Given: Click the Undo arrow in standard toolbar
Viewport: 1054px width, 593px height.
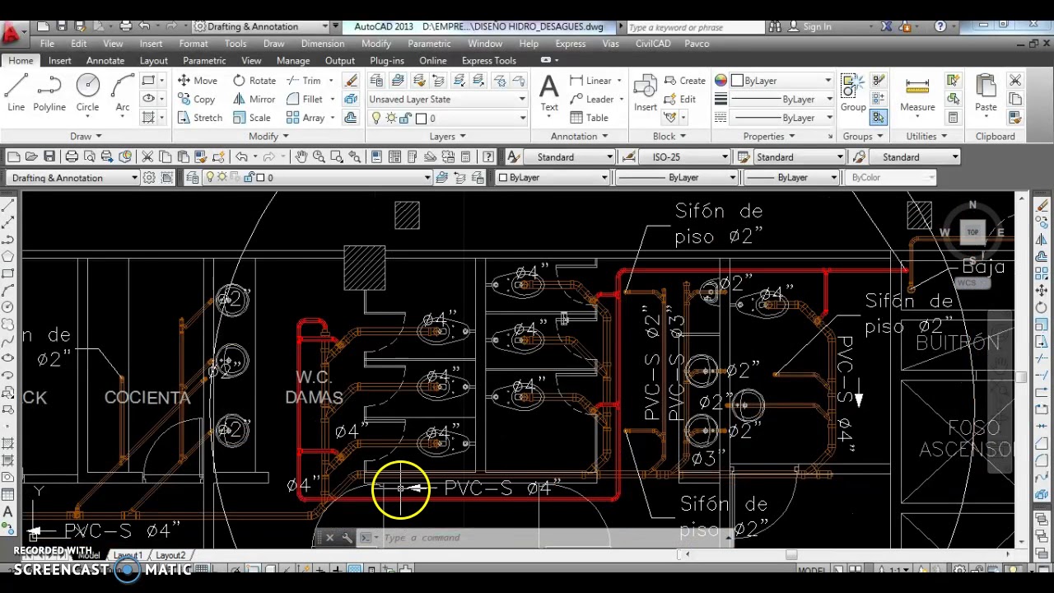Looking at the screenshot, I should pyautogui.click(x=241, y=156).
